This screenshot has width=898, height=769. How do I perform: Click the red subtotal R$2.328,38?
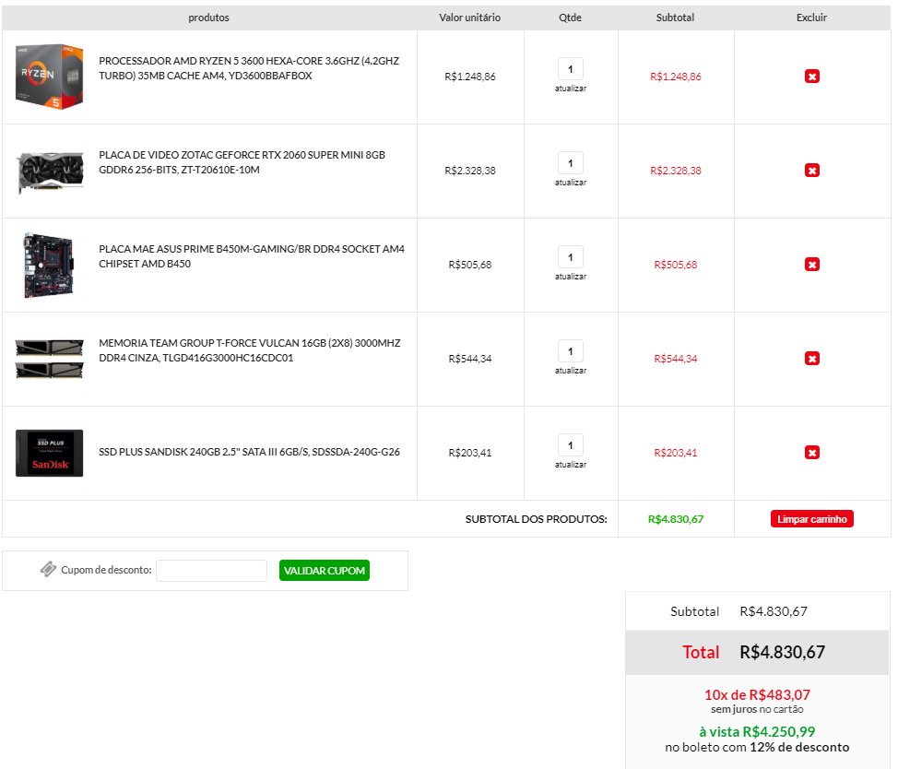tap(675, 170)
